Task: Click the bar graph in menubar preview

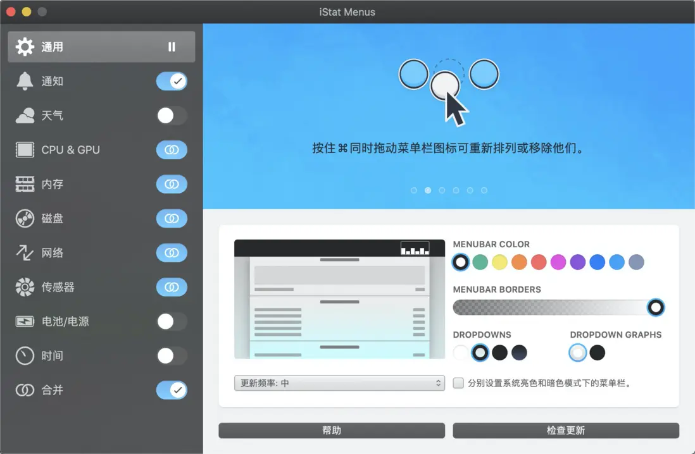Action: tap(415, 248)
